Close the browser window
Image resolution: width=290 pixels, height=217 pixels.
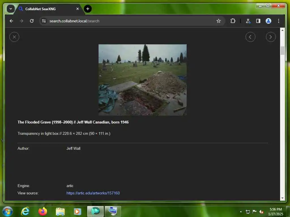pos(278,6)
